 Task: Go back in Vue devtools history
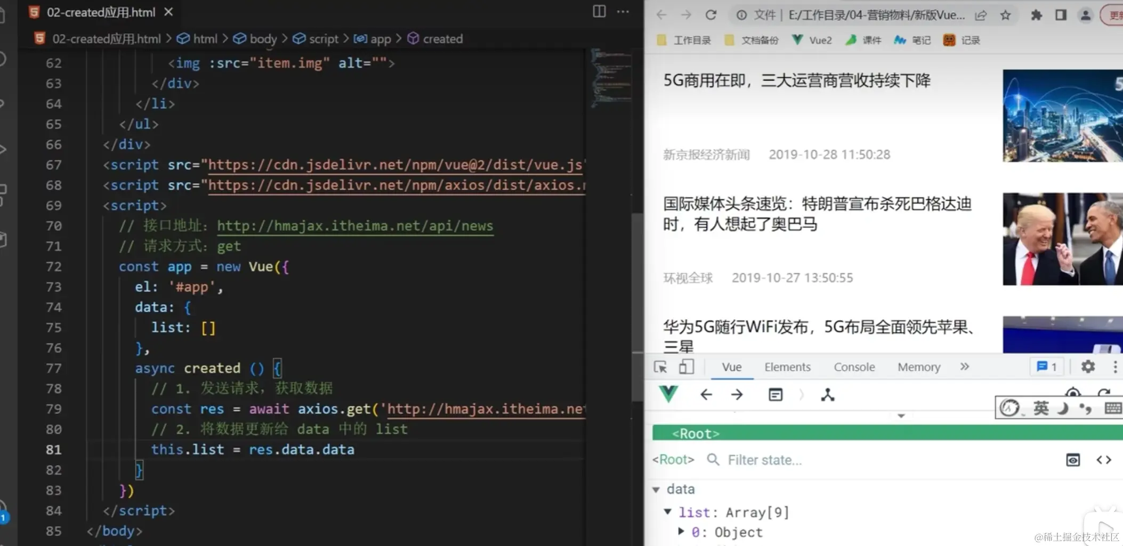coord(706,395)
